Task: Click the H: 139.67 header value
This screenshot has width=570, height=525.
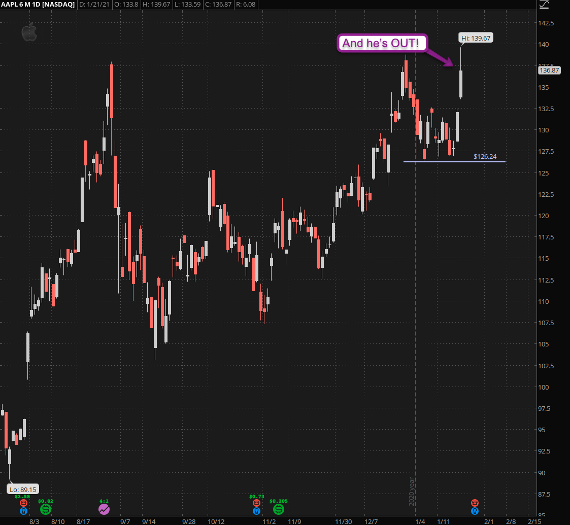Action: 156,5
